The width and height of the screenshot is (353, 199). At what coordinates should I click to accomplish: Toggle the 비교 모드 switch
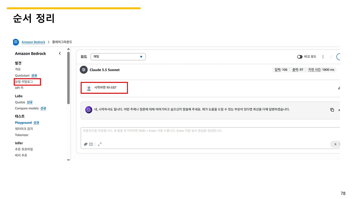300,57
